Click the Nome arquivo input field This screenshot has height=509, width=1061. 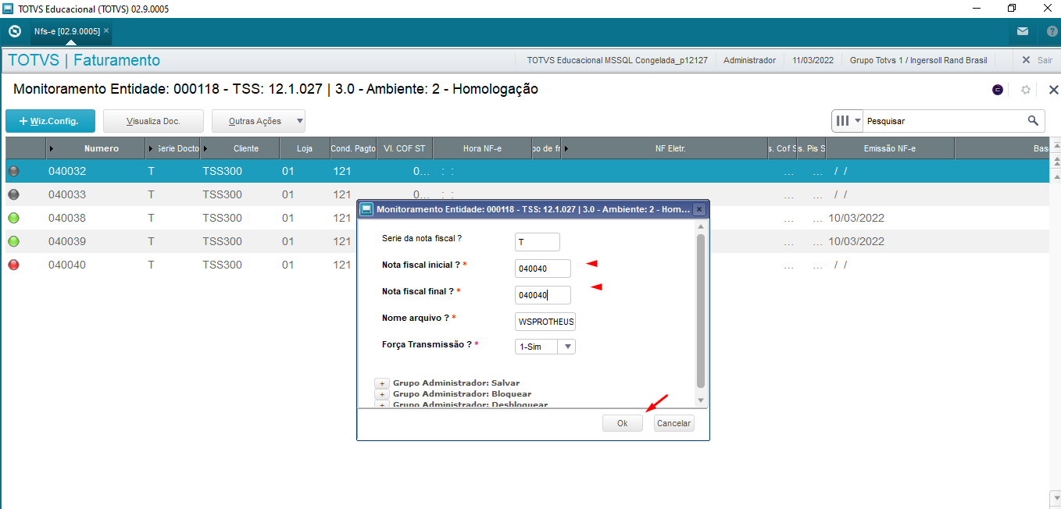pyautogui.click(x=545, y=322)
